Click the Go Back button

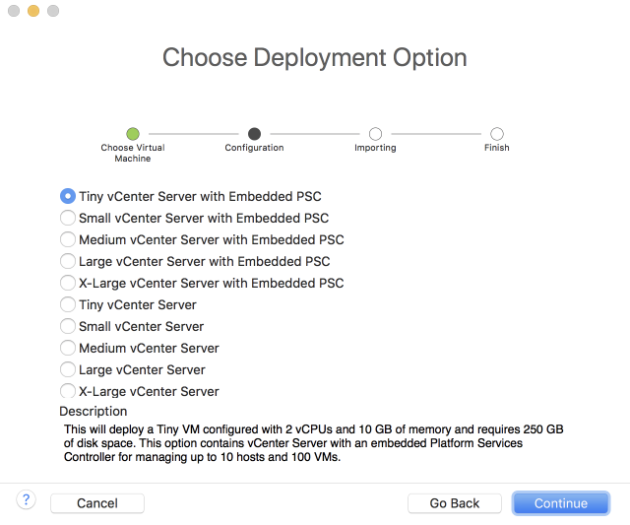tap(455, 503)
